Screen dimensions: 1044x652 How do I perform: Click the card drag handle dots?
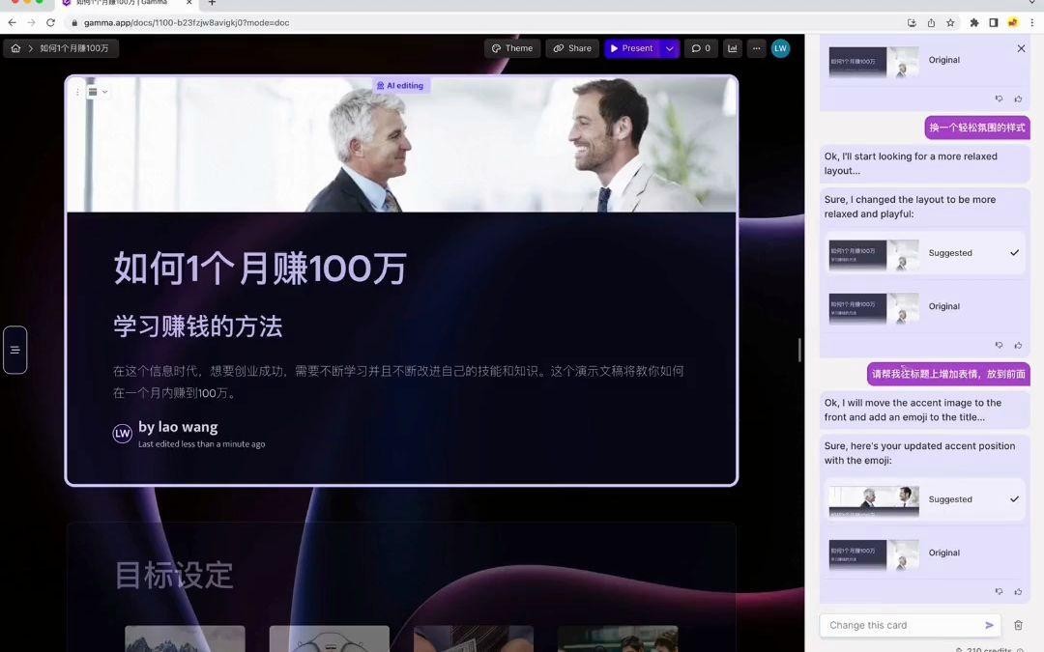click(x=76, y=91)
